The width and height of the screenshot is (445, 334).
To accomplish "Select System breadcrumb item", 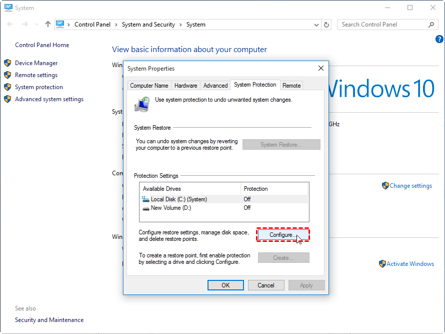I will point(196,25).
